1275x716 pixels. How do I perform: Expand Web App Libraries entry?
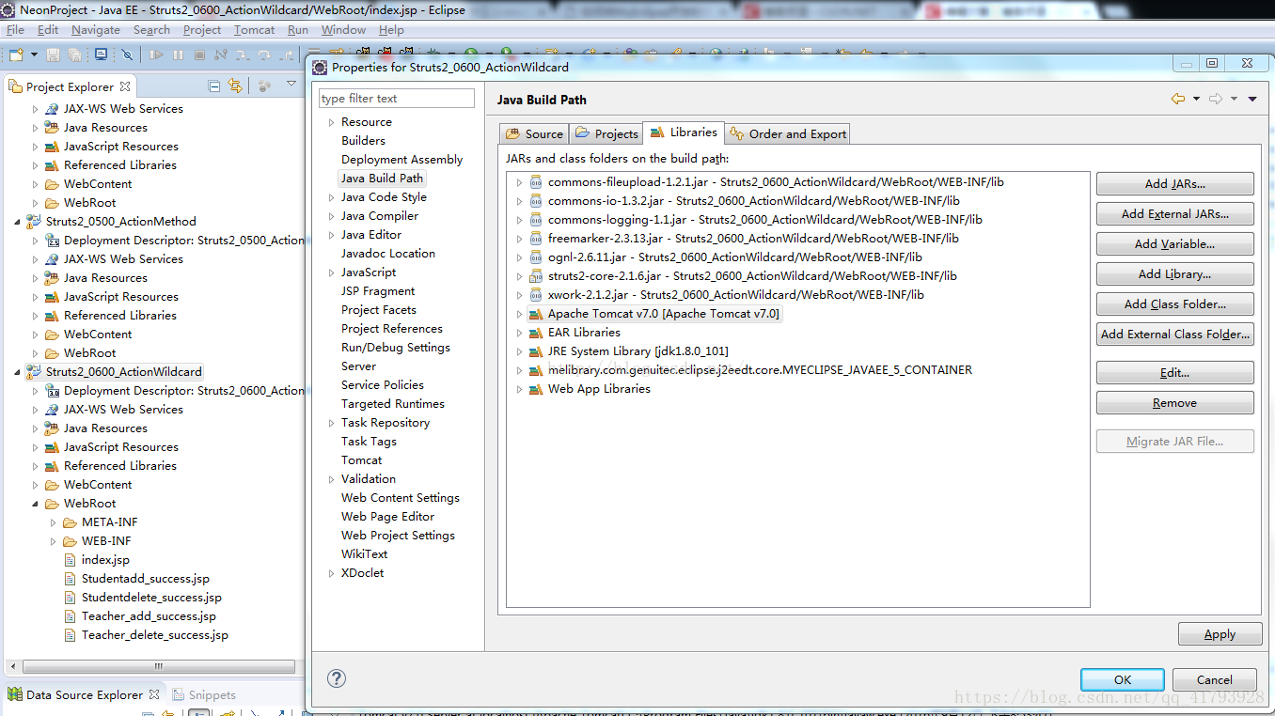click(x=519, y=388)
